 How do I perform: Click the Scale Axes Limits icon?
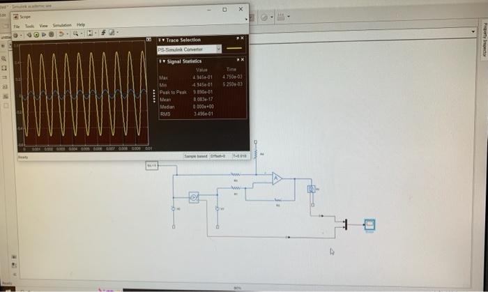point(90,33)
